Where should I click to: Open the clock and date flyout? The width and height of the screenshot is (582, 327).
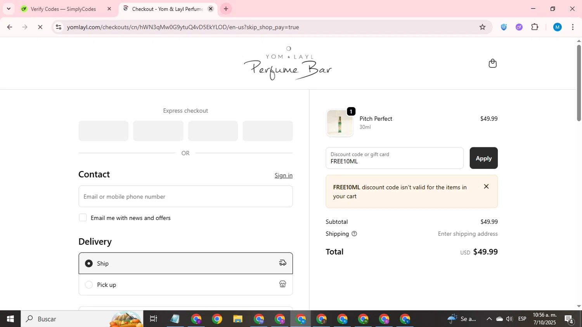click(545, 319)
